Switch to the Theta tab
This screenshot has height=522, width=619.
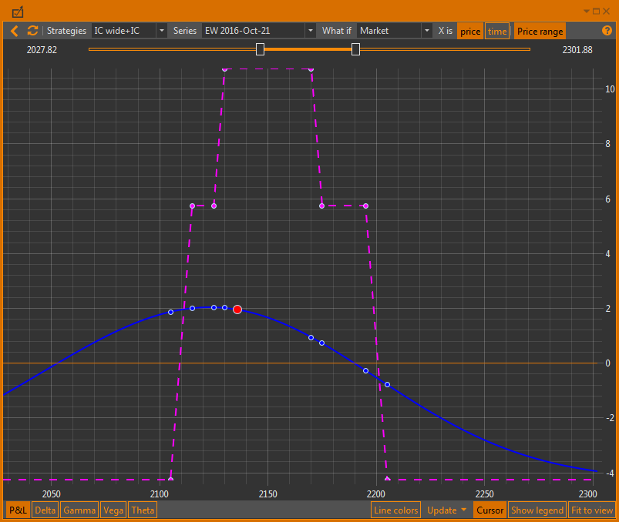(143, 510)
